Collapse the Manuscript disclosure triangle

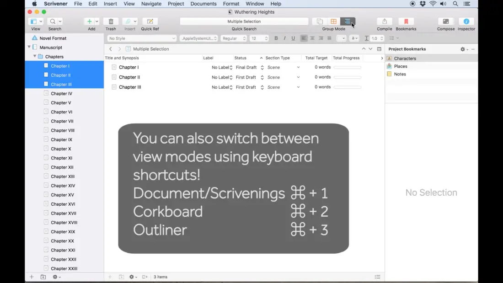(29, 47)
